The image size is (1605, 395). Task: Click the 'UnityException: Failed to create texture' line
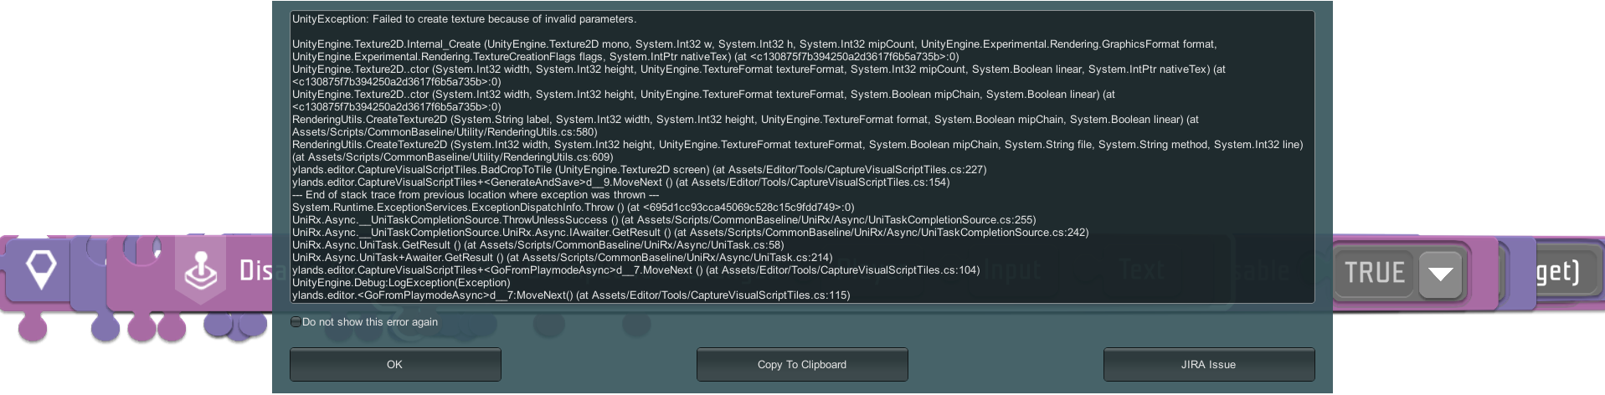click(x=464, y=19)
